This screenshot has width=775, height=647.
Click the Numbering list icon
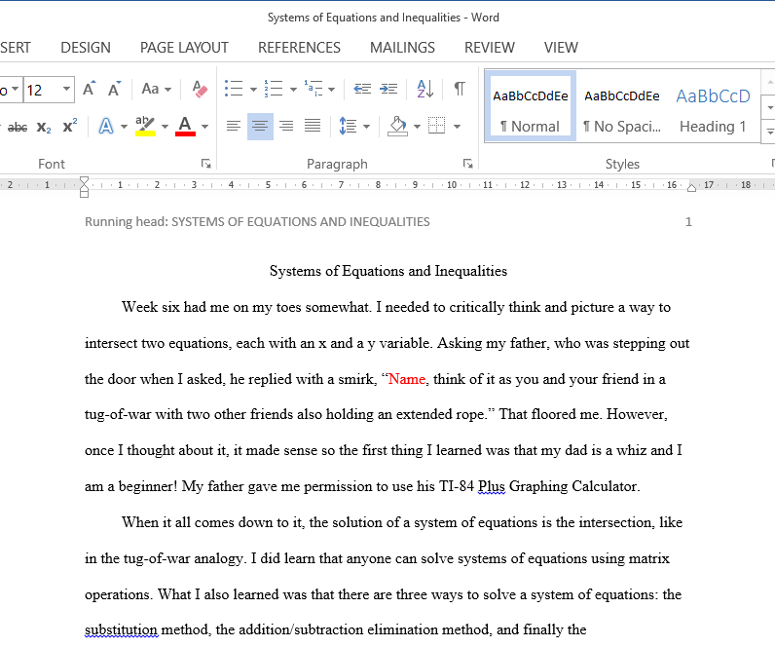coord(274,89)
